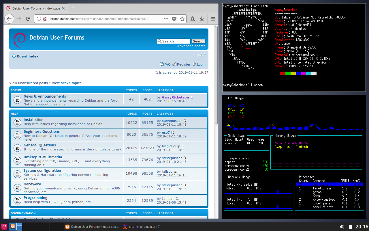Viewport: 369px width, 231px height.
Task: Open the Beginners Questions forum
Action: pyautogui.click(x=42, y=132)
